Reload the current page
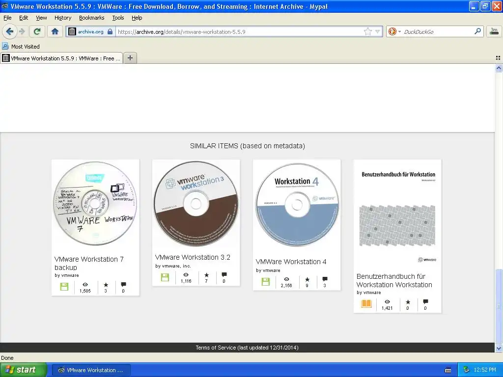 pos(37,31)
